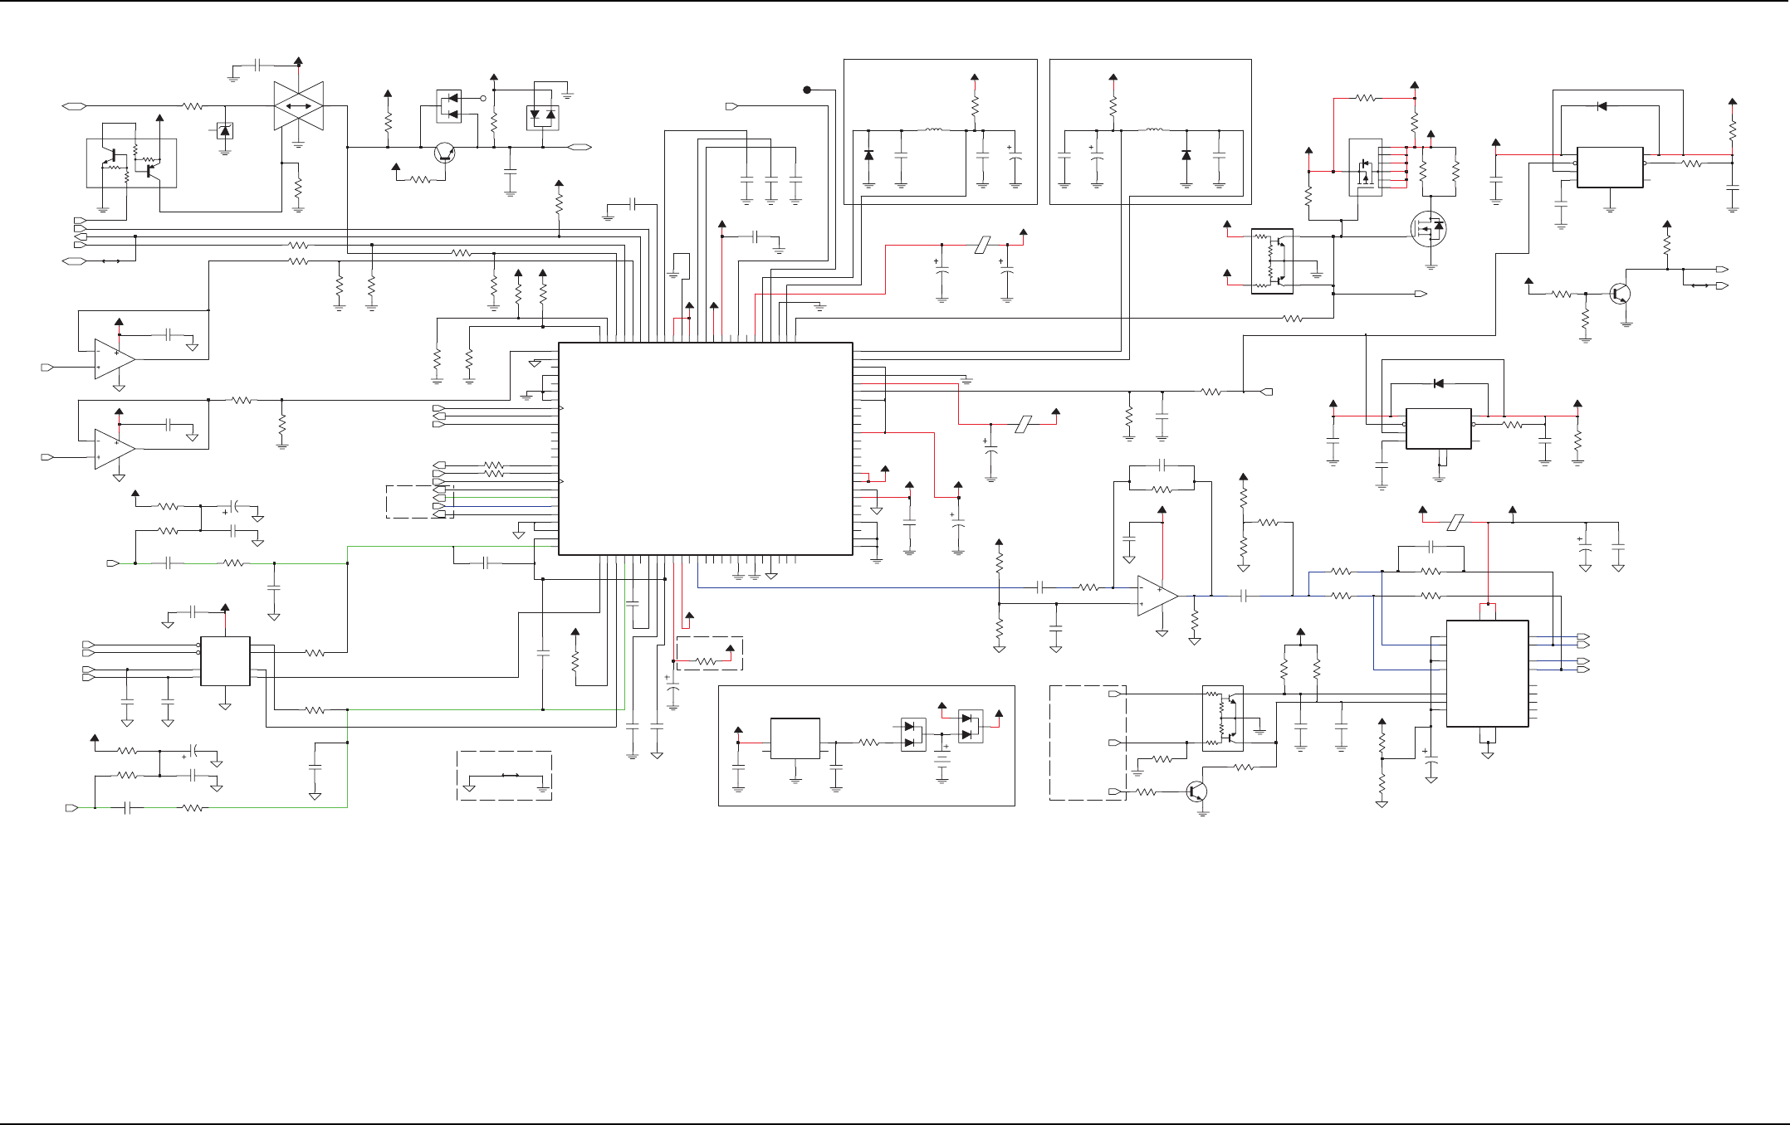The width and height of the screenshot is (1790, 1125).
Task: Select the solid black test point dot
Action: [807, 90]
